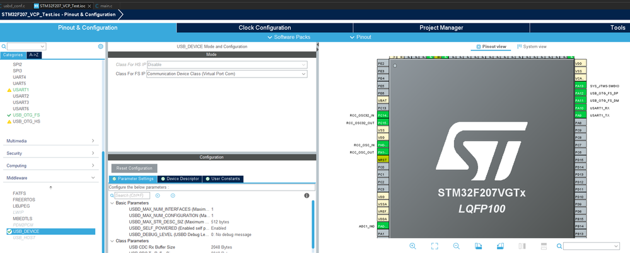Go to the previous search result arrow
This screenshot has height=253, width=630.
click(158, 196)
